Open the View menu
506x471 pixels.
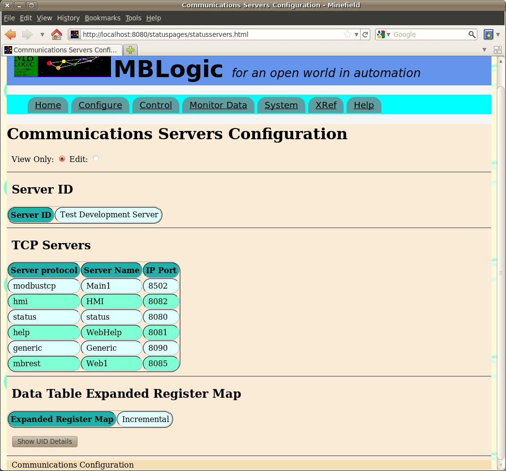coord(44,18)
